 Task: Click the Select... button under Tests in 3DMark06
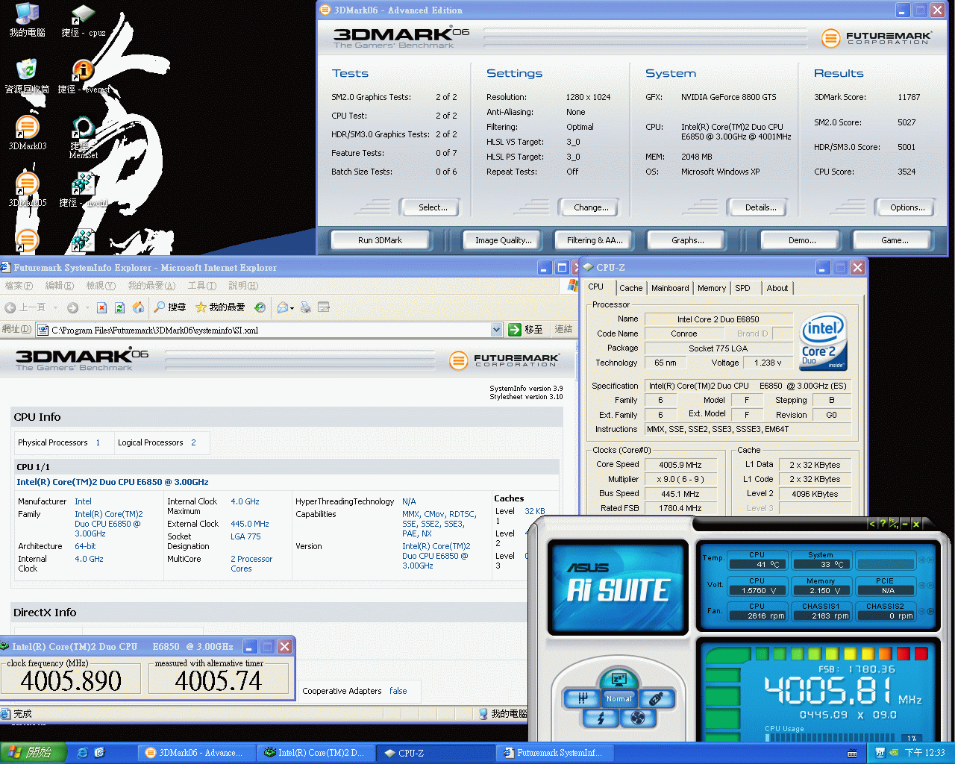430,207
